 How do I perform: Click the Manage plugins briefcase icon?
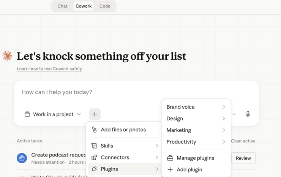pos(170,158)
